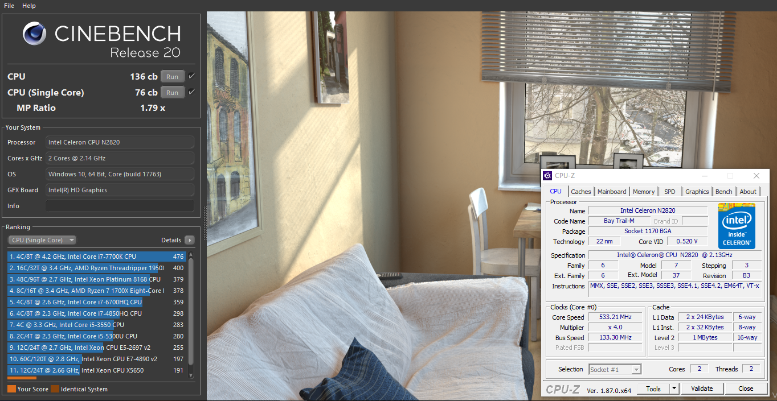
Task: Click the Validate button
Action: 702,388
